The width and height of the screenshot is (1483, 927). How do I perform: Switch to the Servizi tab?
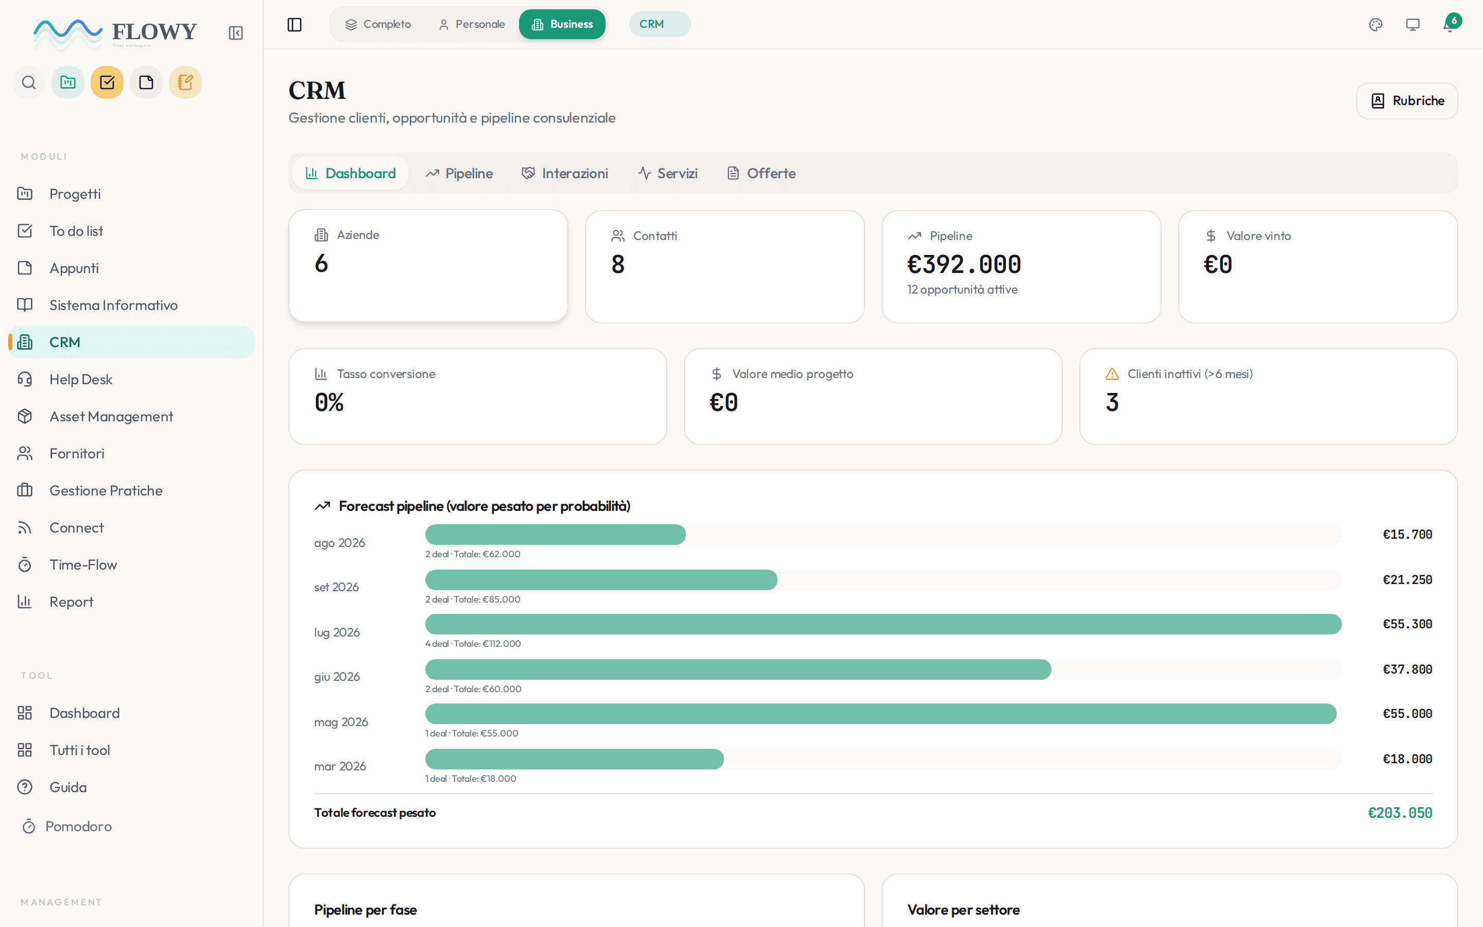668,174
